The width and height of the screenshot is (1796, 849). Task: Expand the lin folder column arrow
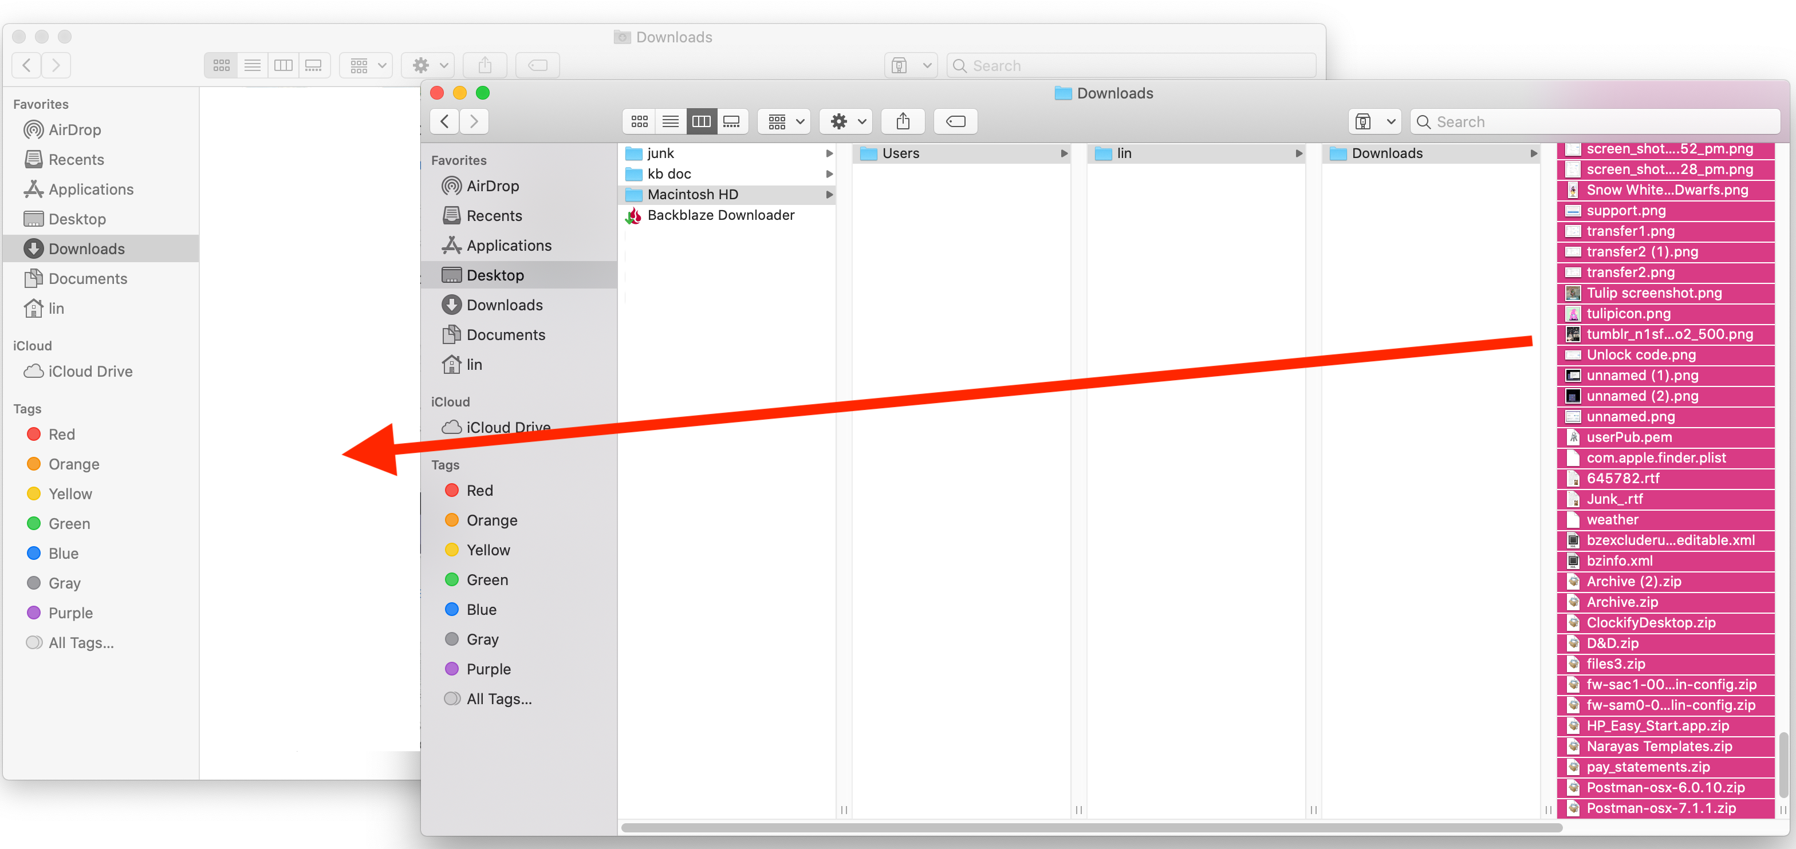coord(1298,153)
